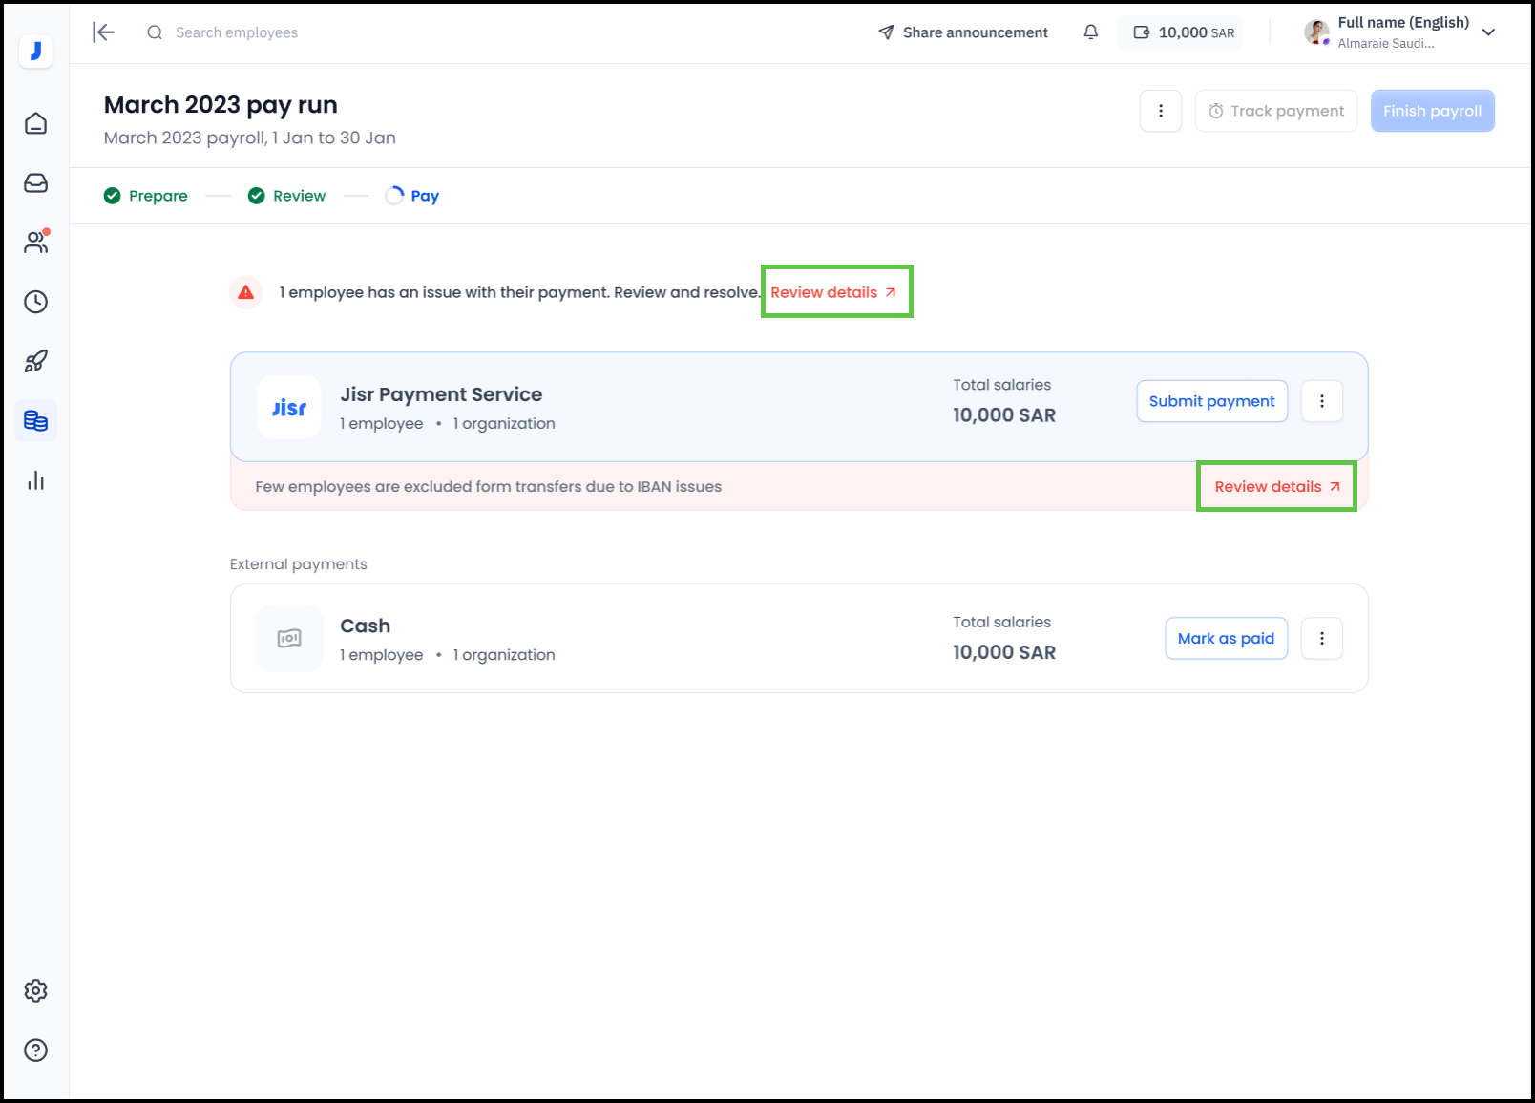The width and height of the screenshot is (1535, 1103).
Task: Open the Requests inbox icon
Action: click(35, 183)
